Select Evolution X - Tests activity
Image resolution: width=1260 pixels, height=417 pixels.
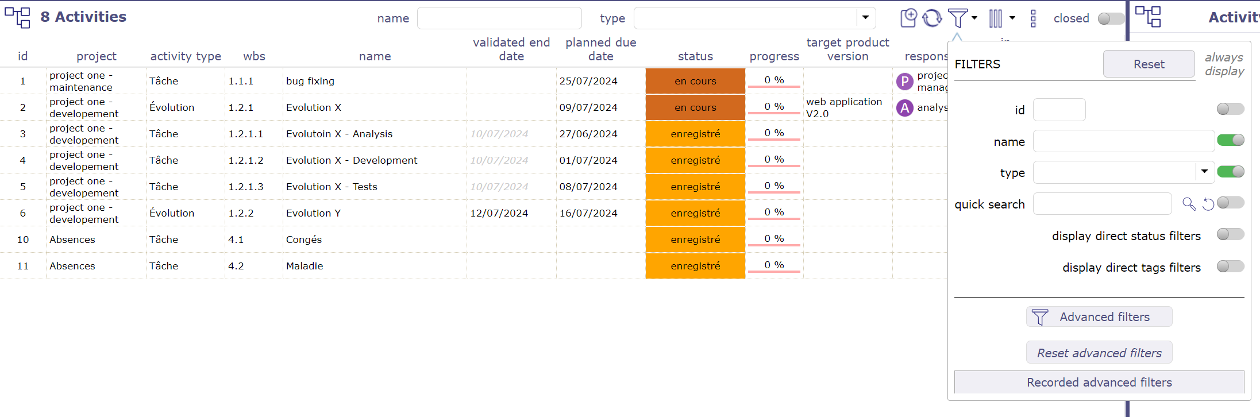click(332, 187)
